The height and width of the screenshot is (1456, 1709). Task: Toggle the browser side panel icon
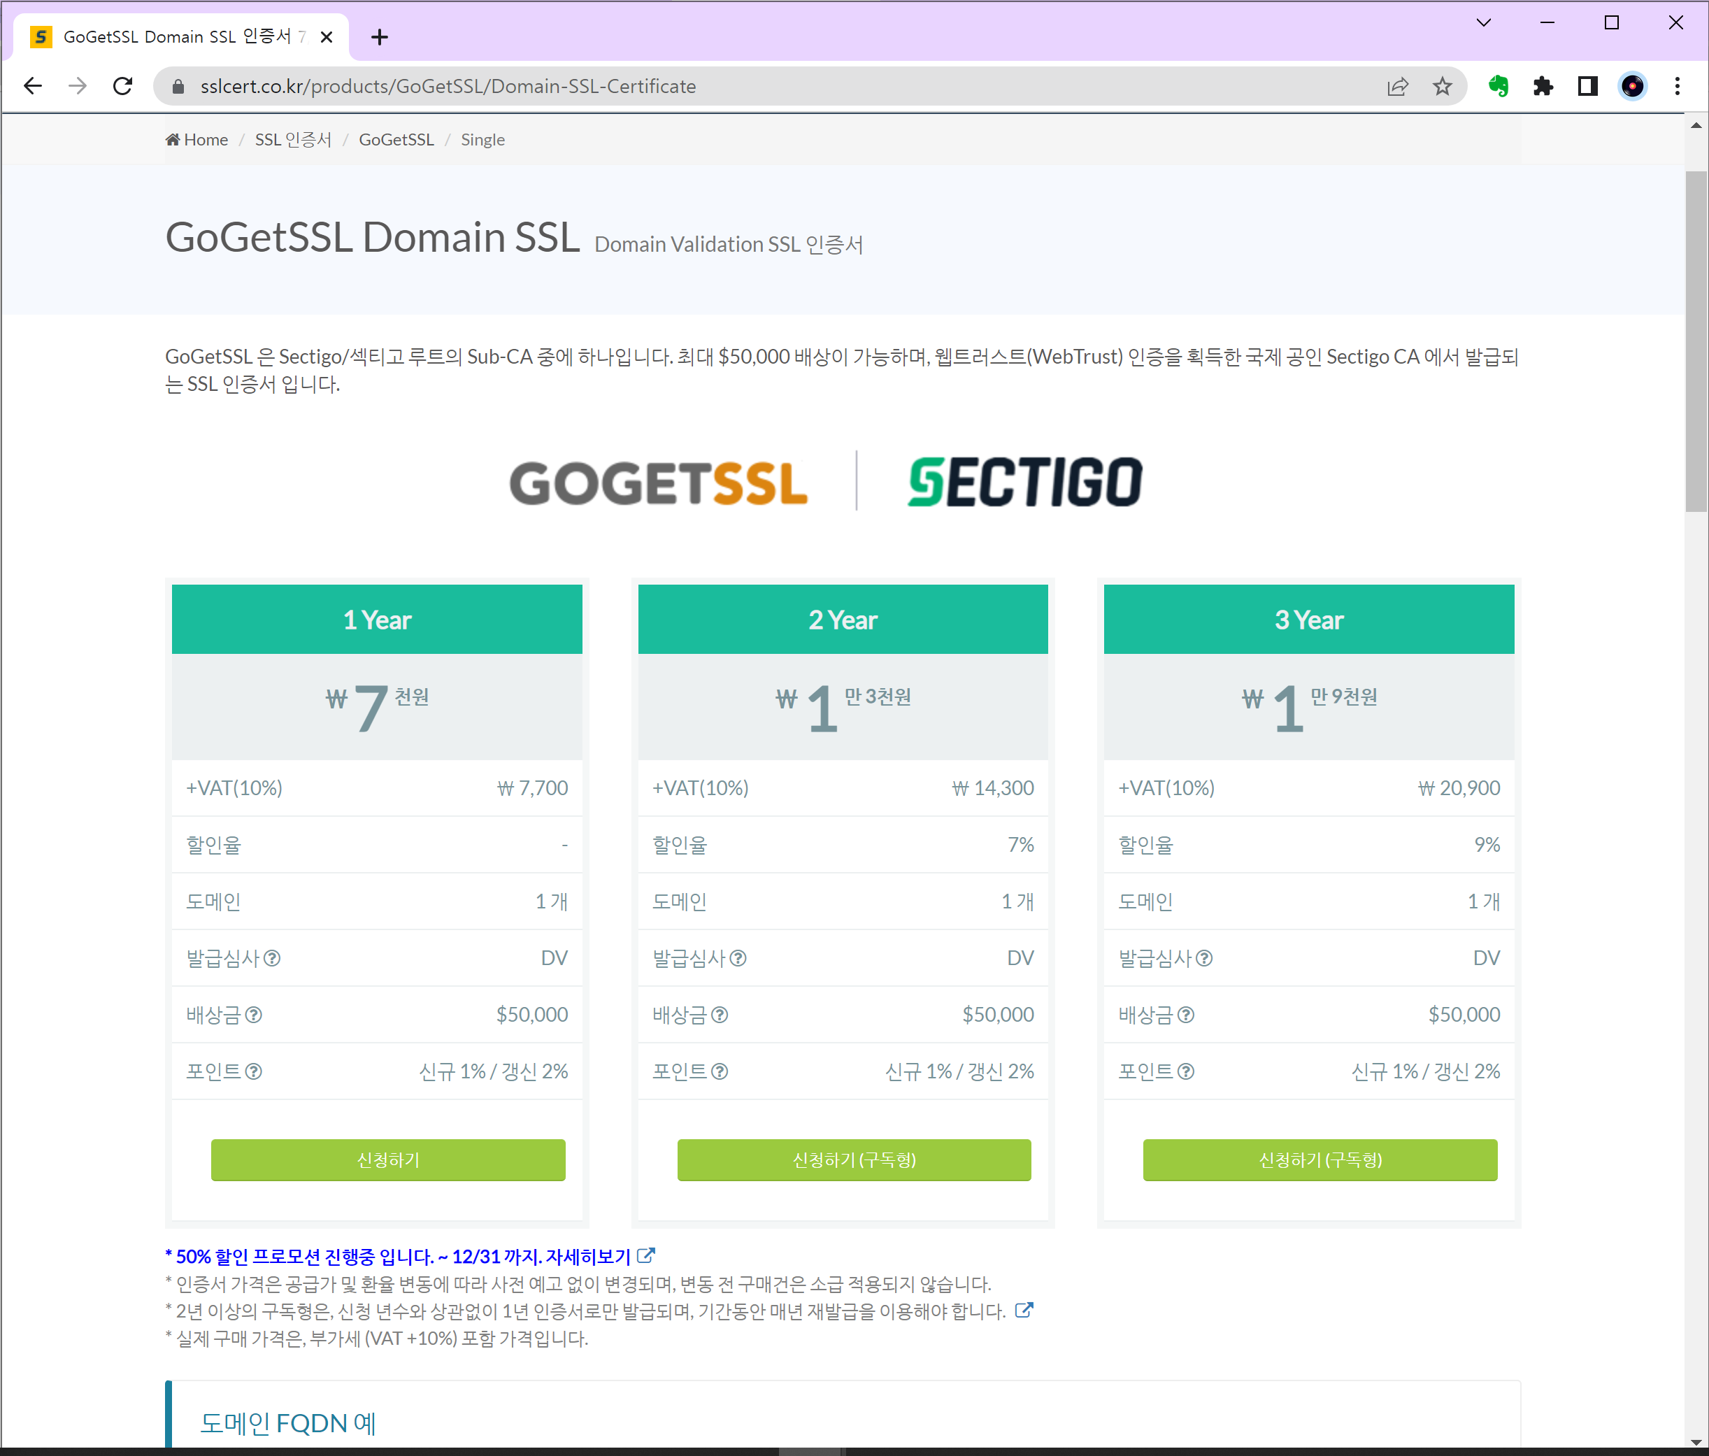click(1588, 86)
